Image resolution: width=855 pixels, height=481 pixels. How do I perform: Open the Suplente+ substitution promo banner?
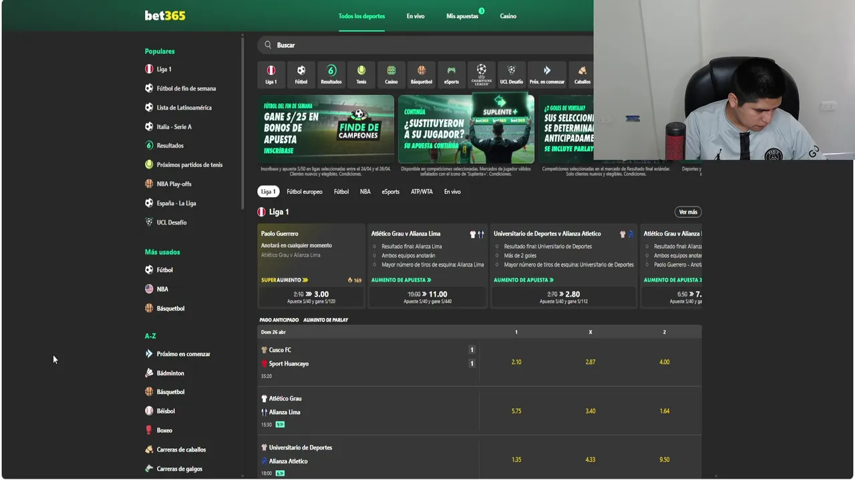point(466,129)
